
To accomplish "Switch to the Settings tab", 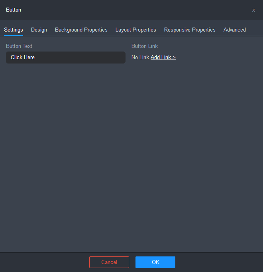I will pos(14,30).
